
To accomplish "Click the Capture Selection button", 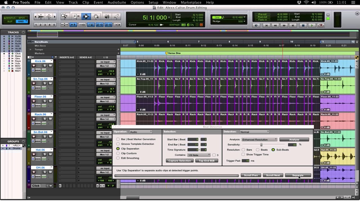I will pos(179,161).
